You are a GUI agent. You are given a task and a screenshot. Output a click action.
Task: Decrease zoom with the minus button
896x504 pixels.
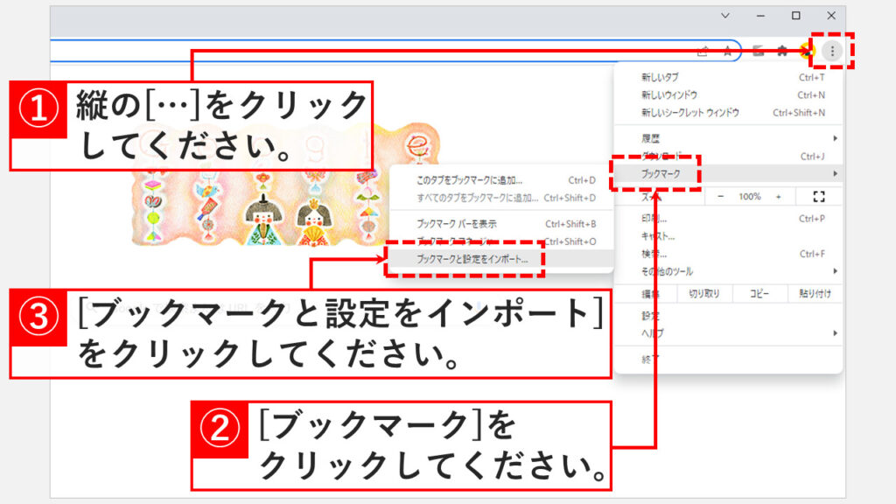(x=721, y=197)
